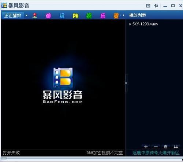Viewport: 183px width, 162px height.
Task: Collapse the playlist panel with side arrow
Action: (x=126, y=83)
